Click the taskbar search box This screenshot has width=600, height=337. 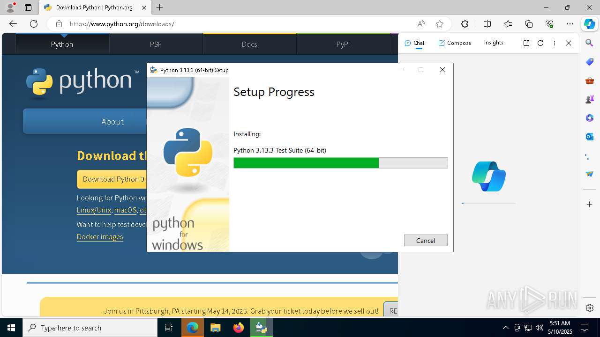(x=90, y=328)
